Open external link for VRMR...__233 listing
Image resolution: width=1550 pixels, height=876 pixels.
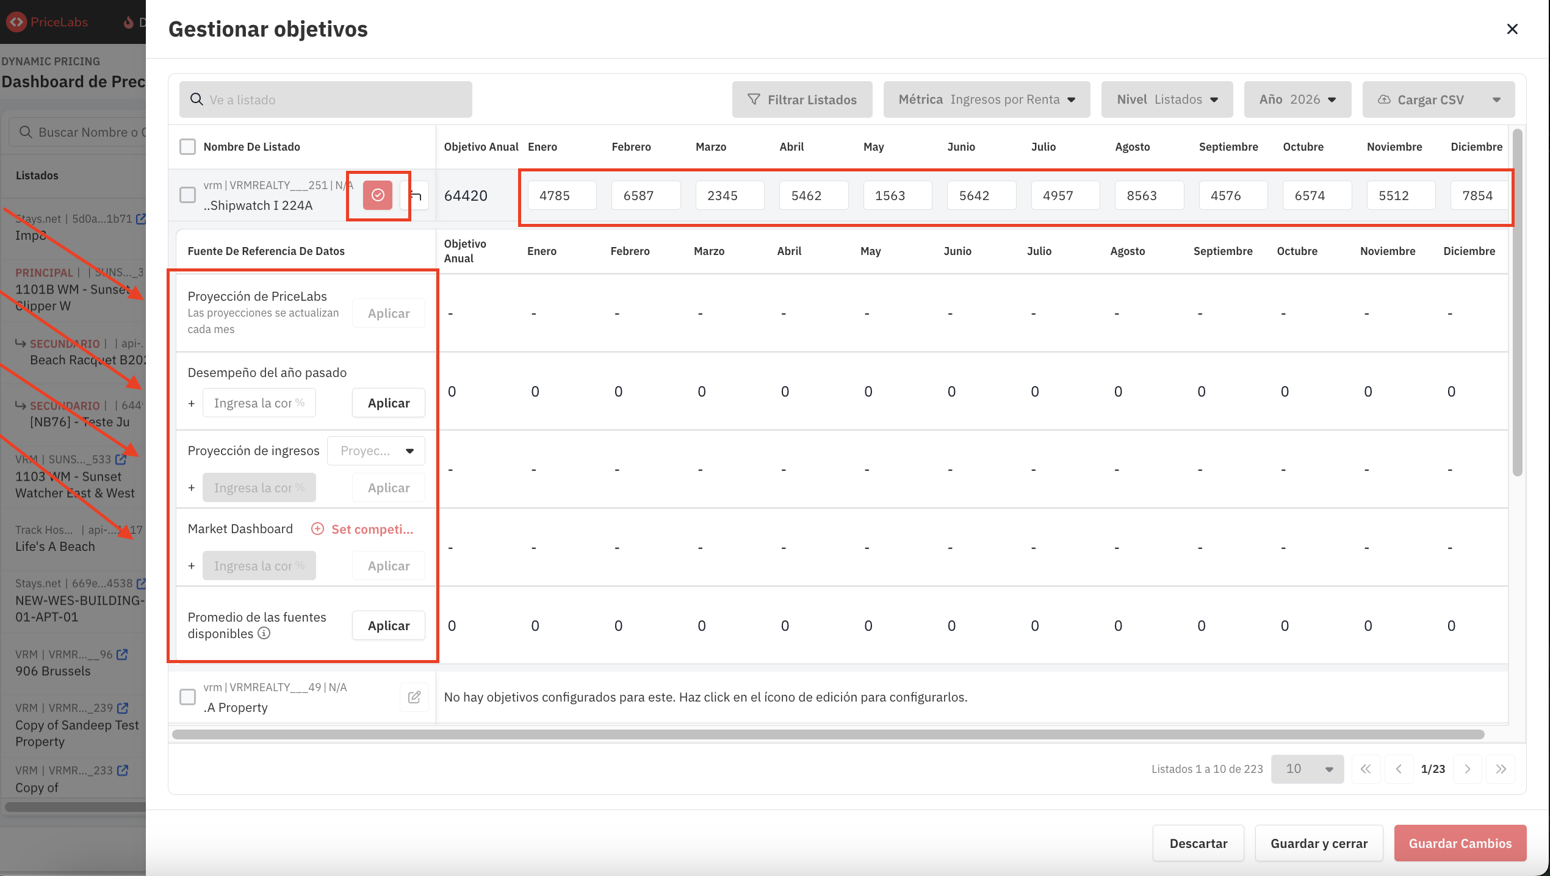(x=123, y=770)
